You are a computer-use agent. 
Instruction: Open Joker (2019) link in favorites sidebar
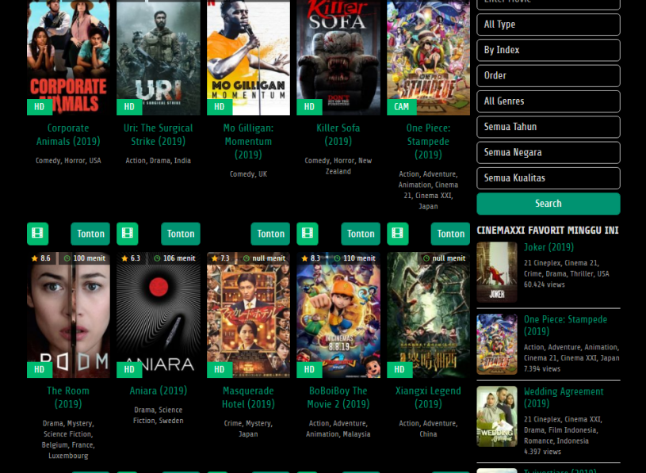(x=549, y=247)
